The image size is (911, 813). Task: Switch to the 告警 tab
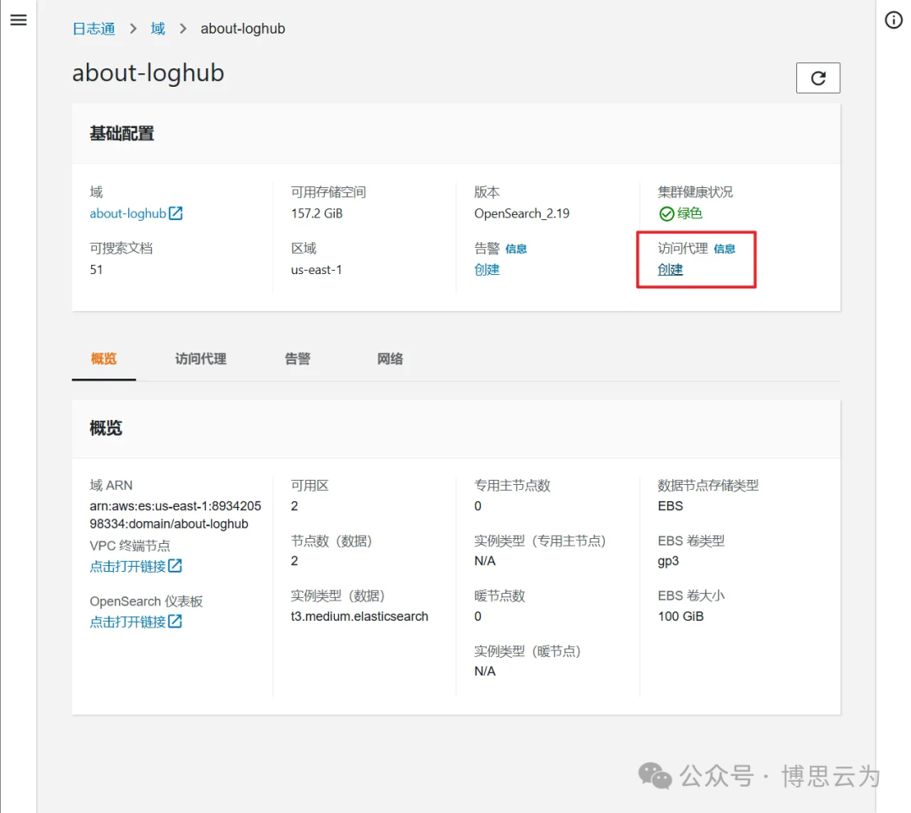[298, 359]
